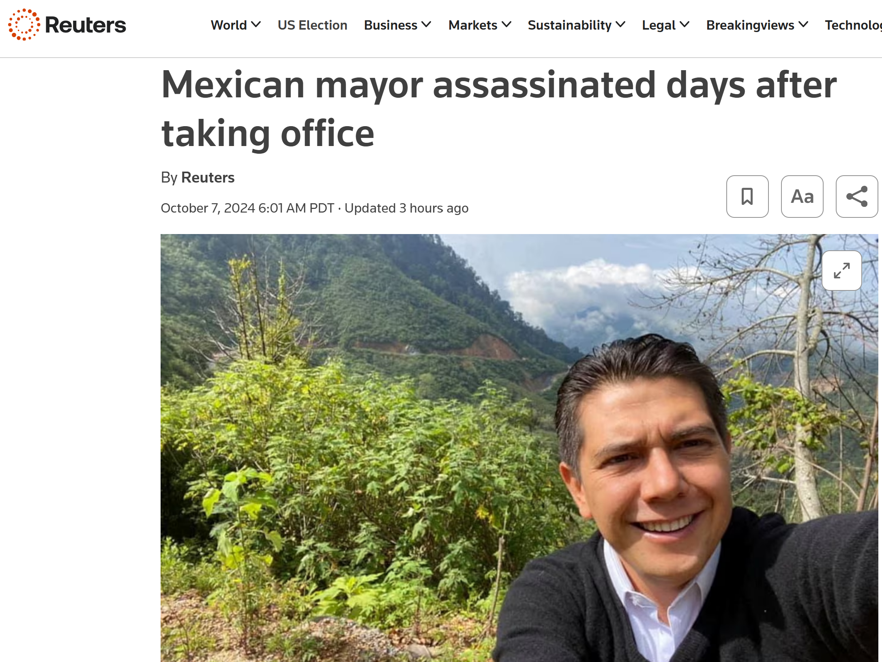Expand the World dropdown chevron

[x=256, y=25]
